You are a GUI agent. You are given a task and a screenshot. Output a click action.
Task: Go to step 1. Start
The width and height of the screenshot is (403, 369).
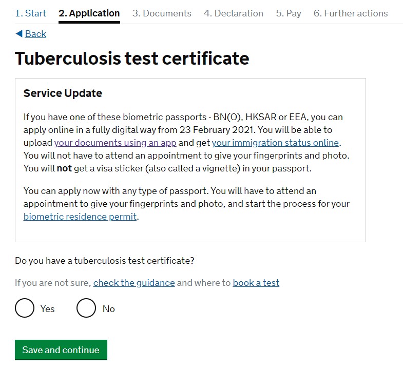[30, 13]
